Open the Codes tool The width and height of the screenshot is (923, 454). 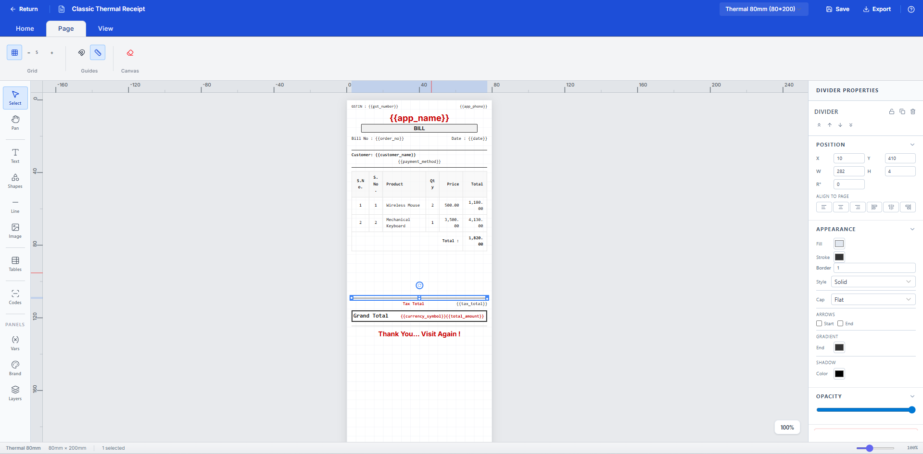click(x=15, y=297)
